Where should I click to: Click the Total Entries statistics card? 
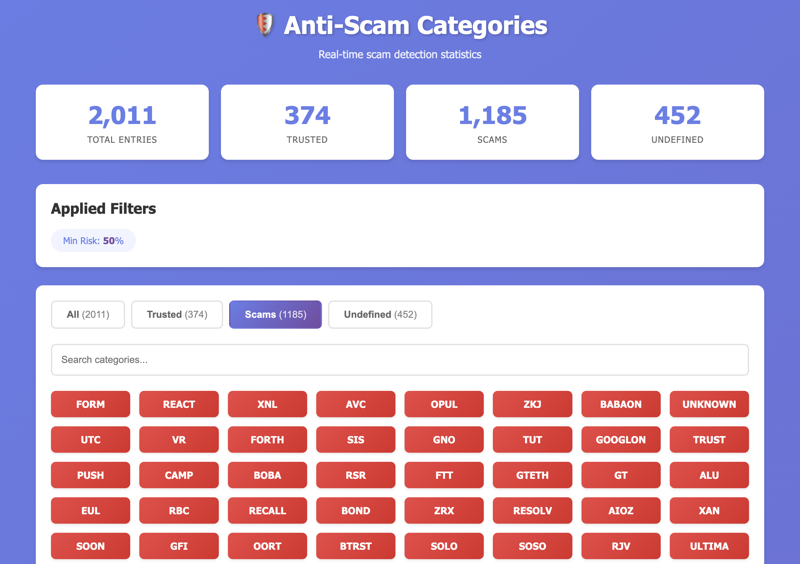122,122
